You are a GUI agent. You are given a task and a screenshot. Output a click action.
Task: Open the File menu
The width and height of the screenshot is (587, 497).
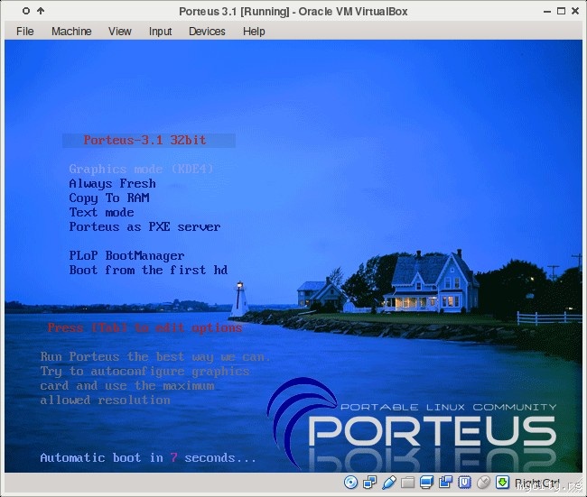tap(25, 31)
